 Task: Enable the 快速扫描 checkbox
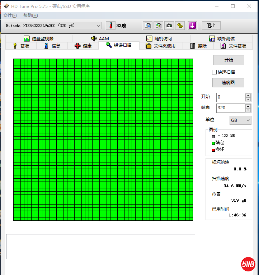215,72
